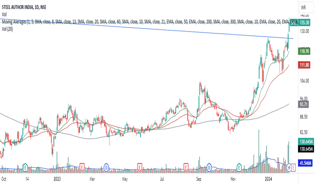Click the red earnings marker after the 2023 label
Viewport: 315px width, 185px height.
82,168
